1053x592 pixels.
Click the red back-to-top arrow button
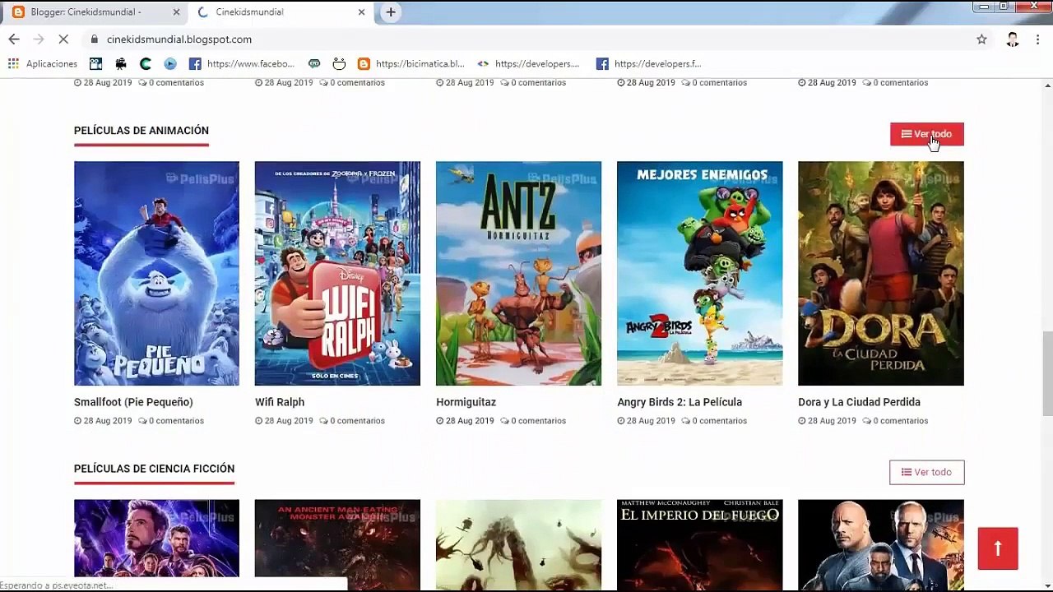point(998,548)
